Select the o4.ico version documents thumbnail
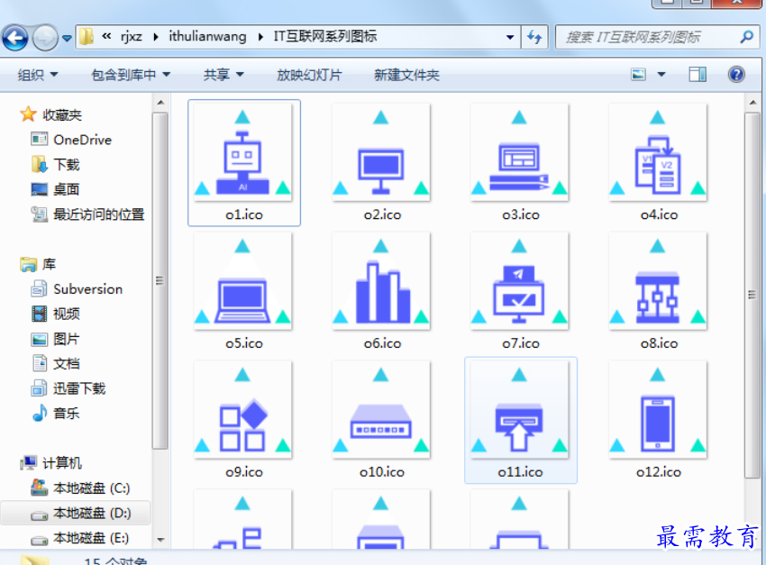Image resolution: width=766 pixels, height=565 pixels. pyautogui.click(x=658, y=152)
